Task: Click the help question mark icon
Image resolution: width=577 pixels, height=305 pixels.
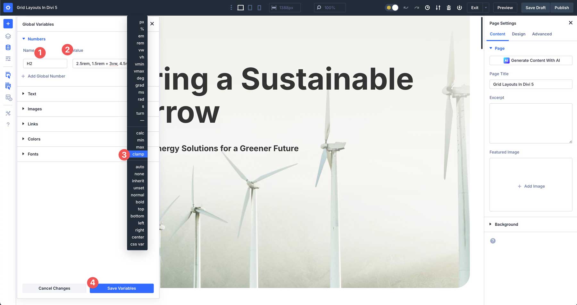Action: 8,124
